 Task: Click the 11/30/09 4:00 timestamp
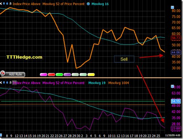pos(173,135)
